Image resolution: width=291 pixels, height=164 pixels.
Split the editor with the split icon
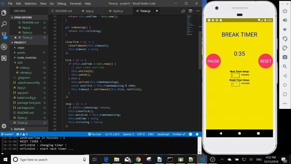coord(191,11)
